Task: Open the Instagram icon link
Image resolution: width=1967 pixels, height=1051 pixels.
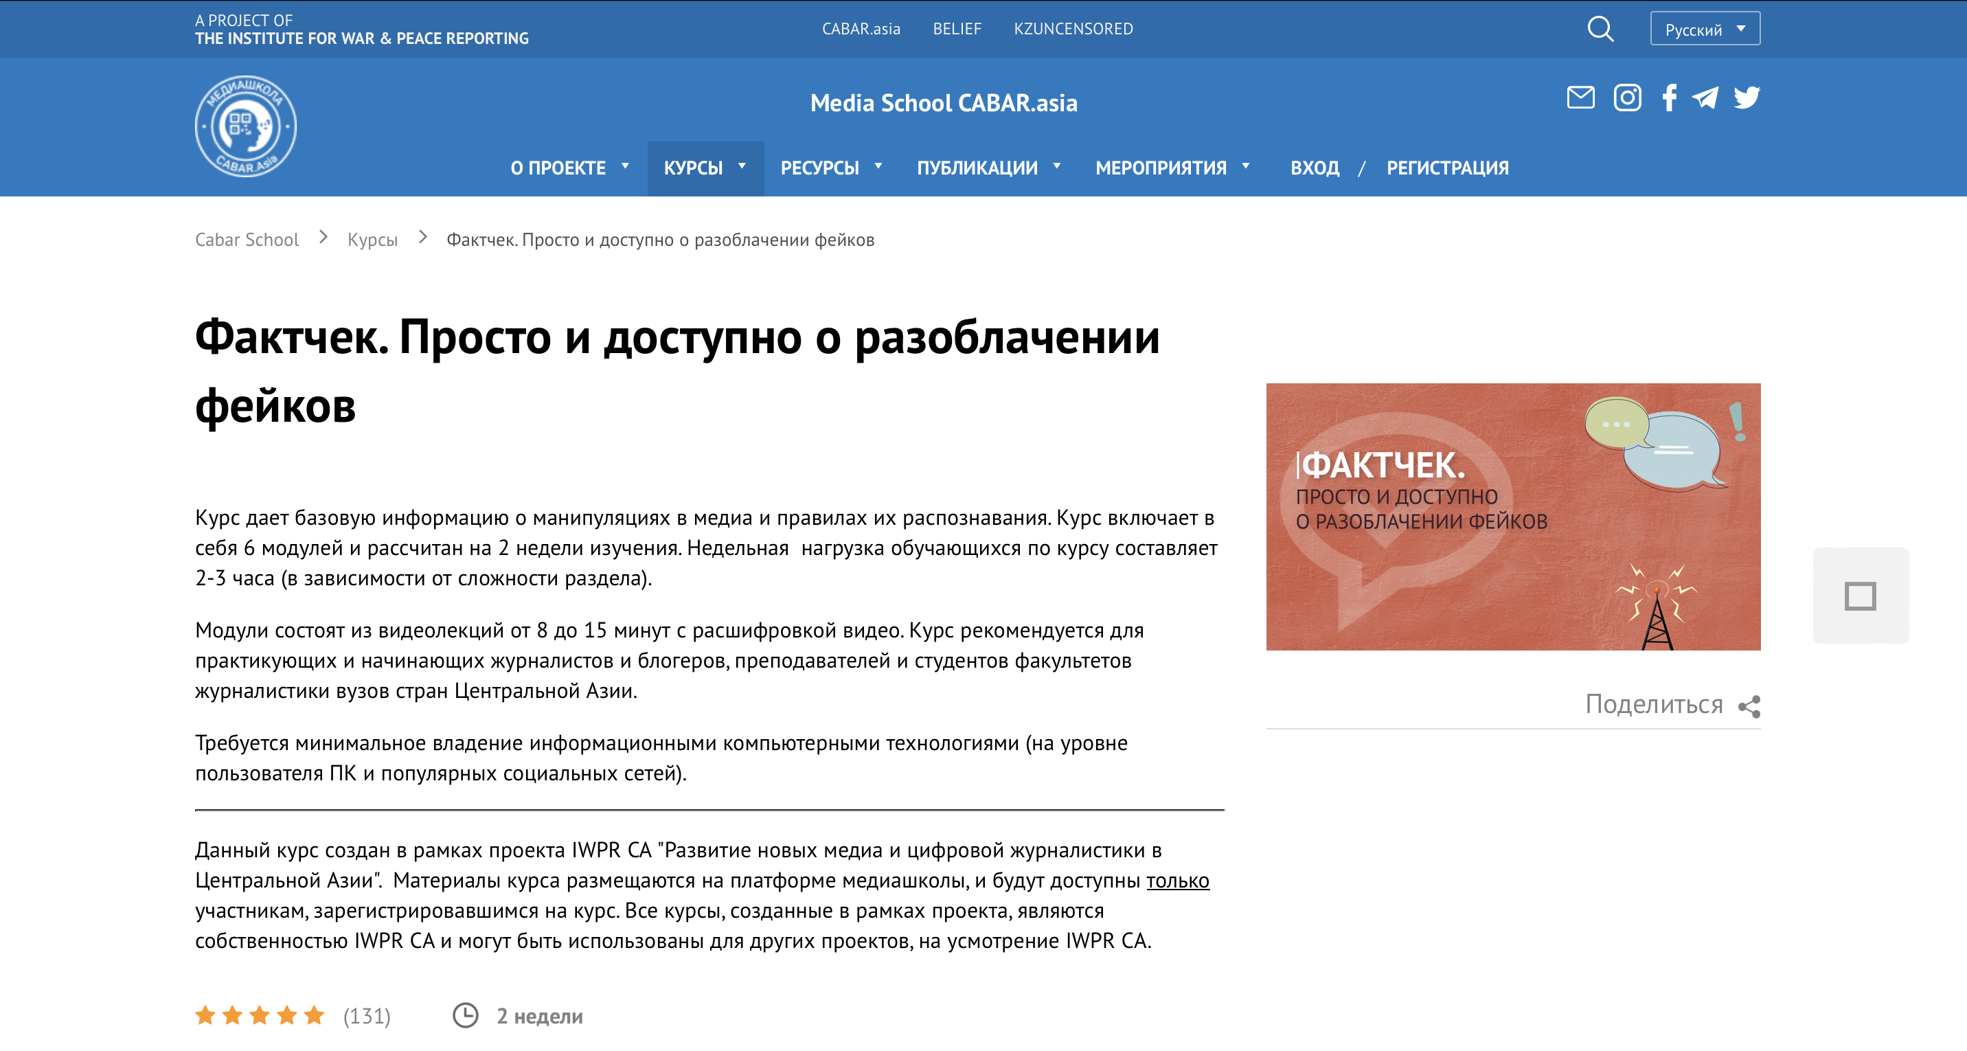Action: pyautogui.click(x=1626, y=98)
